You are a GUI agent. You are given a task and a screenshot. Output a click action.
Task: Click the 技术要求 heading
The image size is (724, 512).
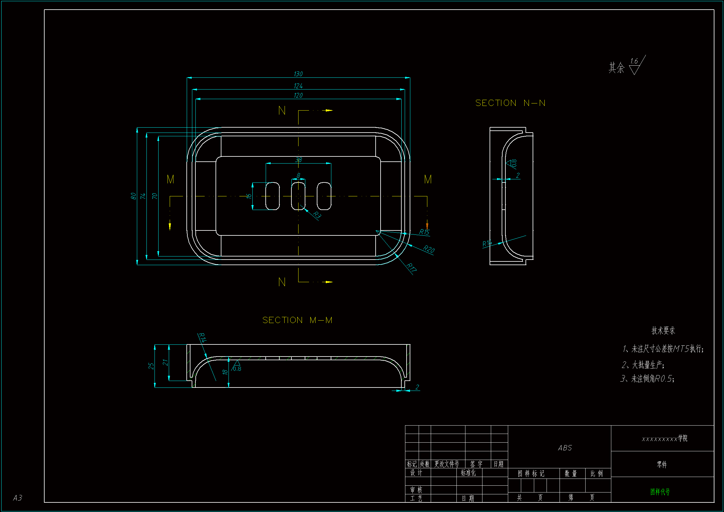click(x=663, y=330)
